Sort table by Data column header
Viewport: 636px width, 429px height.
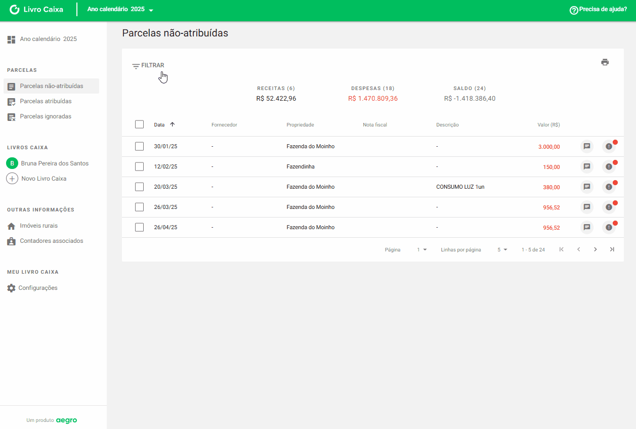(x=159, y=124)
